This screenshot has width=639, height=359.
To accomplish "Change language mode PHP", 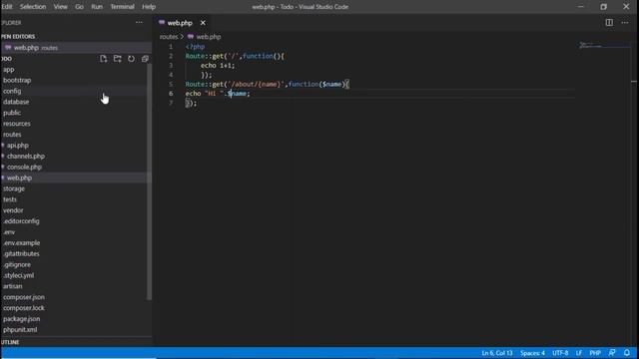I will pyautogui.click(x=595, y=353).
